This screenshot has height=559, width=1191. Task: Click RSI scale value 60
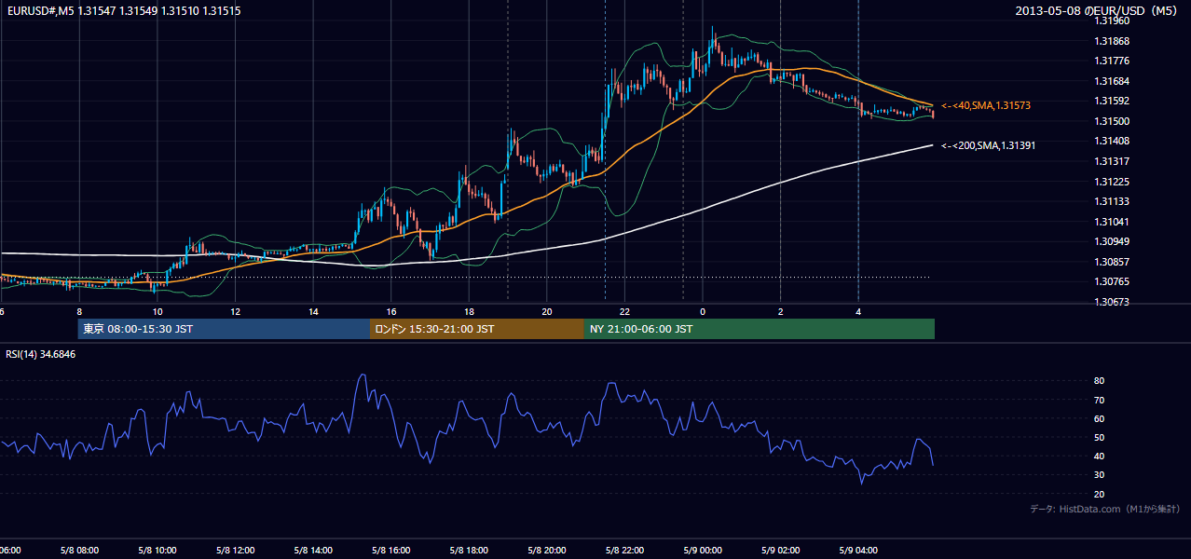pos(1100,418)
